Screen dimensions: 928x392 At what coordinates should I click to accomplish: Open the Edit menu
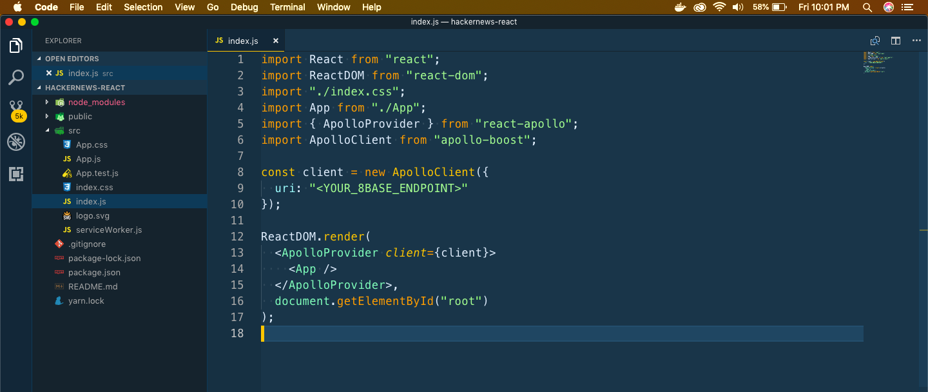click(x=104, y=7)
